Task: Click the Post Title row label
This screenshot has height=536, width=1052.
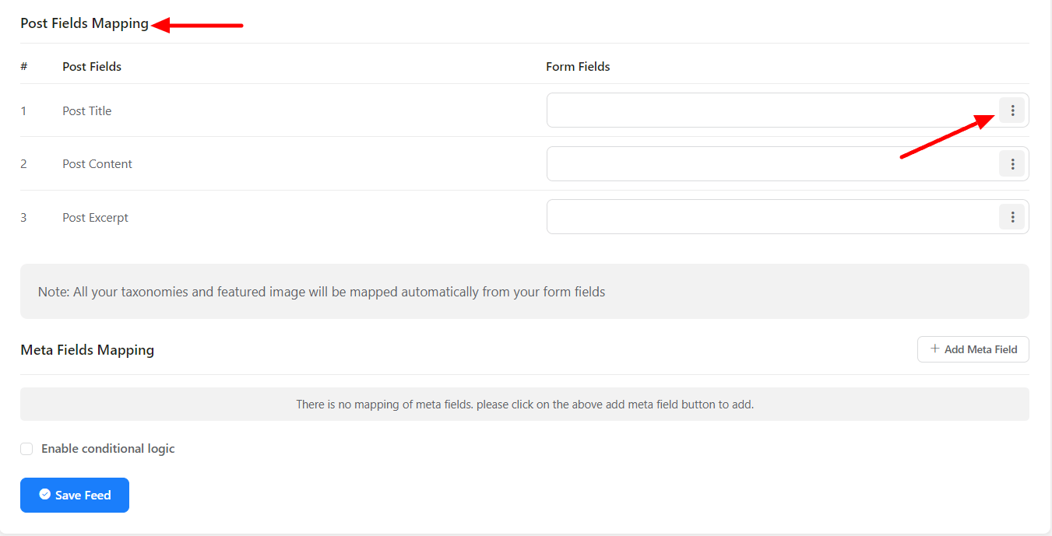Action: [x=87, y=111]
